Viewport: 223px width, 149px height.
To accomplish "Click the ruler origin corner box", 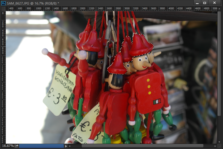I will (3, 9).
